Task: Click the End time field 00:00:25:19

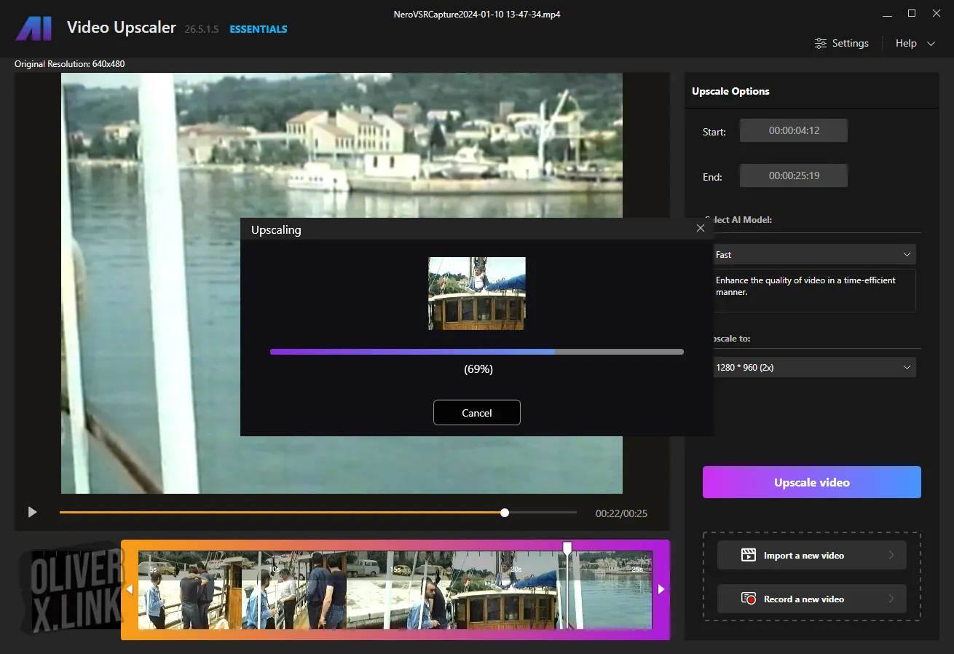Action: [x=794, y=176]
